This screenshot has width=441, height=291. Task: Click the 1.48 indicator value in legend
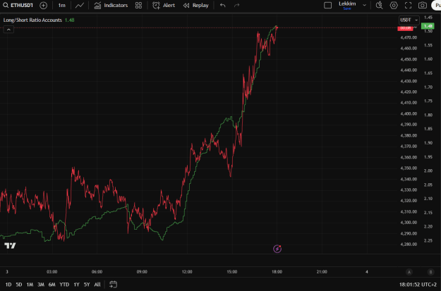69,20
